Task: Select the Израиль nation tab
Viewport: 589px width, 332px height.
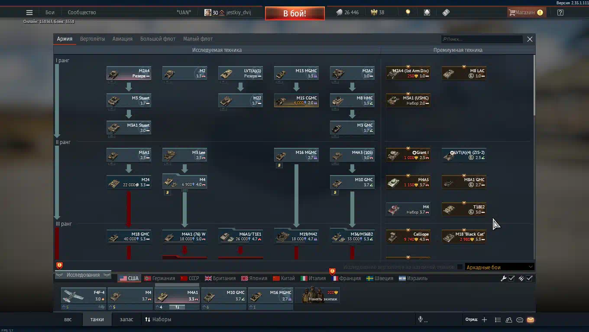Action: [413, 278]
